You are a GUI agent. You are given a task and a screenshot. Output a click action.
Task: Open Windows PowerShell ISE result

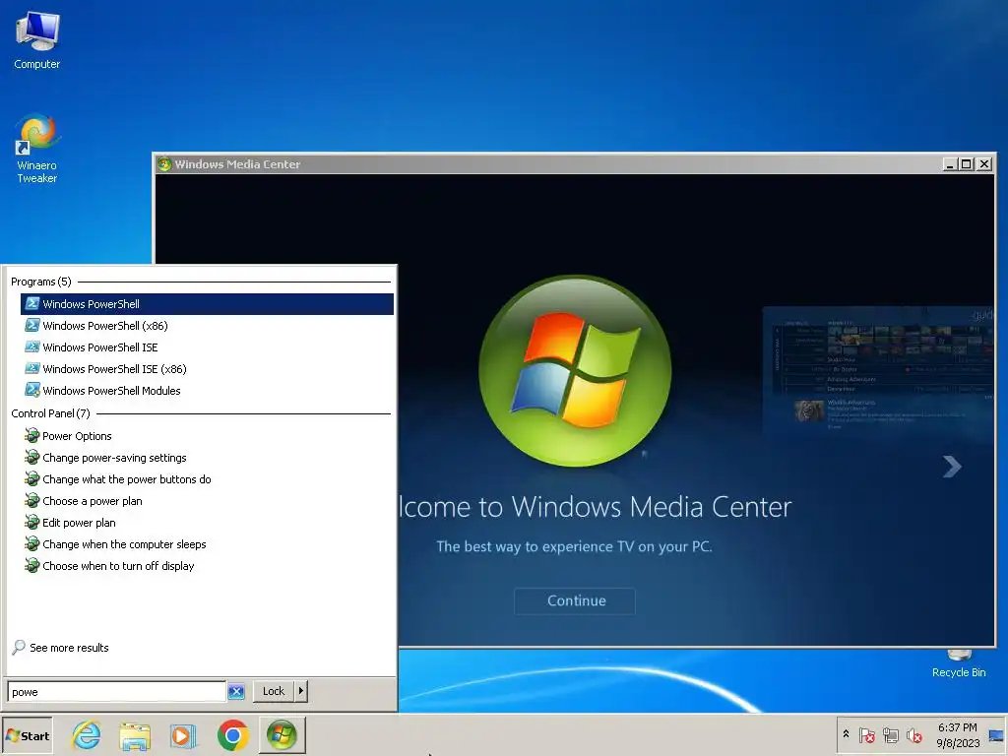point(207,347)
